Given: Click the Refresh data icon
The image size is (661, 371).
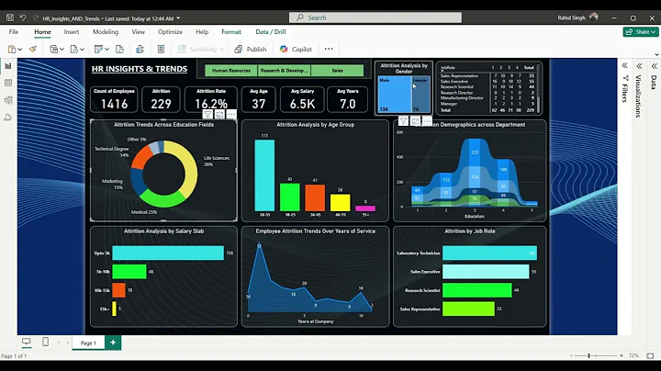Looking at the screenshot, I should [119, 50].
